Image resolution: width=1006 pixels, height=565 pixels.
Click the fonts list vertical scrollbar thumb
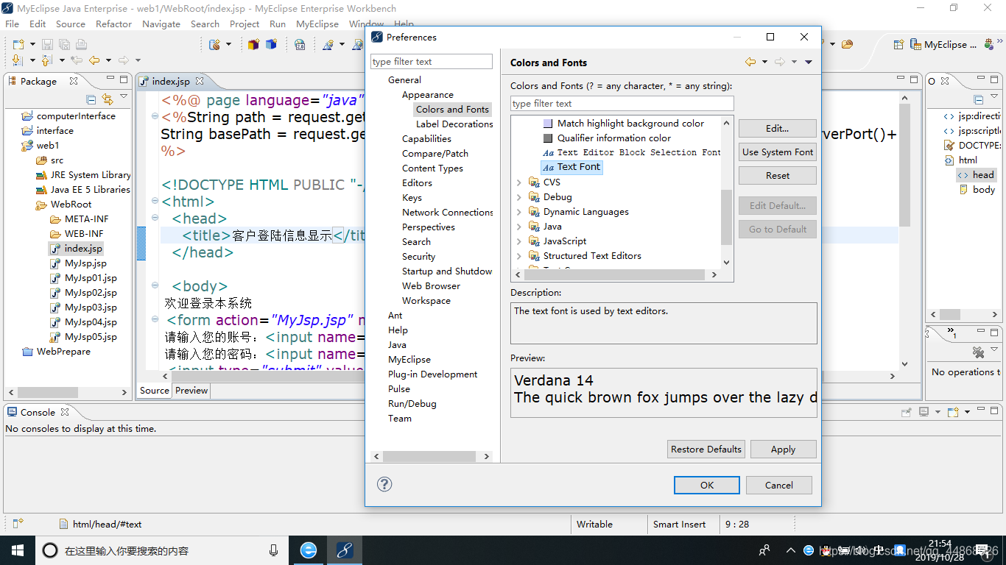point(726,219)
